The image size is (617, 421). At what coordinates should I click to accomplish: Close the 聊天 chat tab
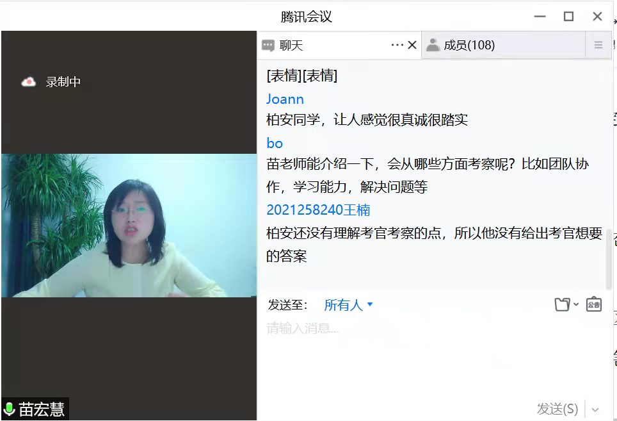[412, 45]
